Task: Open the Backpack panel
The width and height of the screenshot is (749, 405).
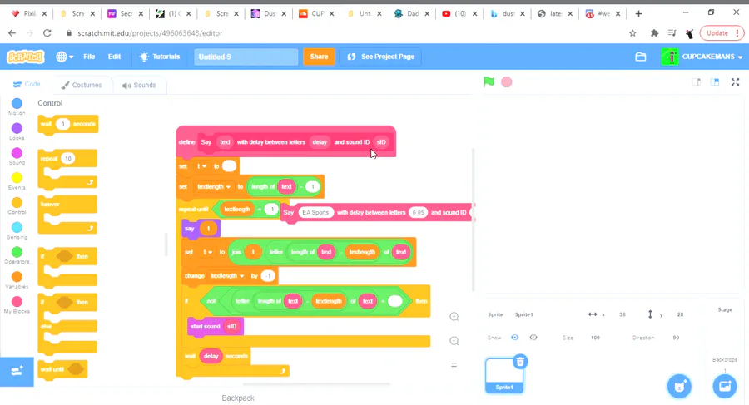Action: (238, 398)
